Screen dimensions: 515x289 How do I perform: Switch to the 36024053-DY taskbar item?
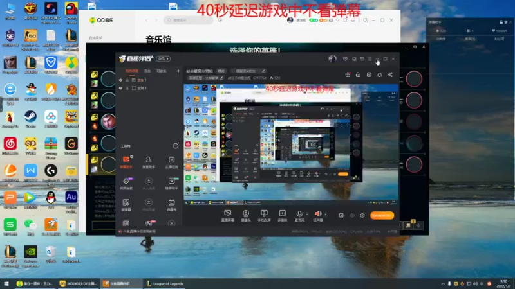(77, 283)
